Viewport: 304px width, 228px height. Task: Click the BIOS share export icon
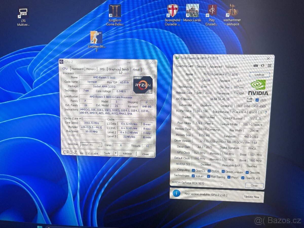(250, 100)
